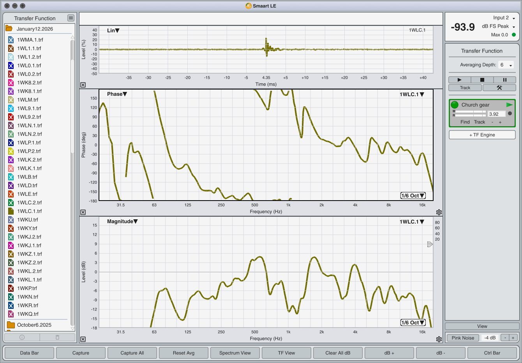
Task: Close the Phase plot pane
Action: coord(83,212)
